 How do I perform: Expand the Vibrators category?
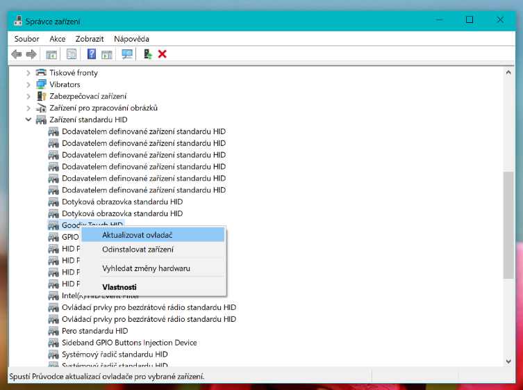coord(28,85)
